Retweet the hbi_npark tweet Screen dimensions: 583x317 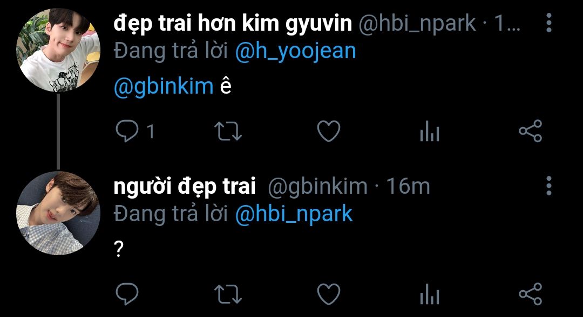click(x=228, y=132)
